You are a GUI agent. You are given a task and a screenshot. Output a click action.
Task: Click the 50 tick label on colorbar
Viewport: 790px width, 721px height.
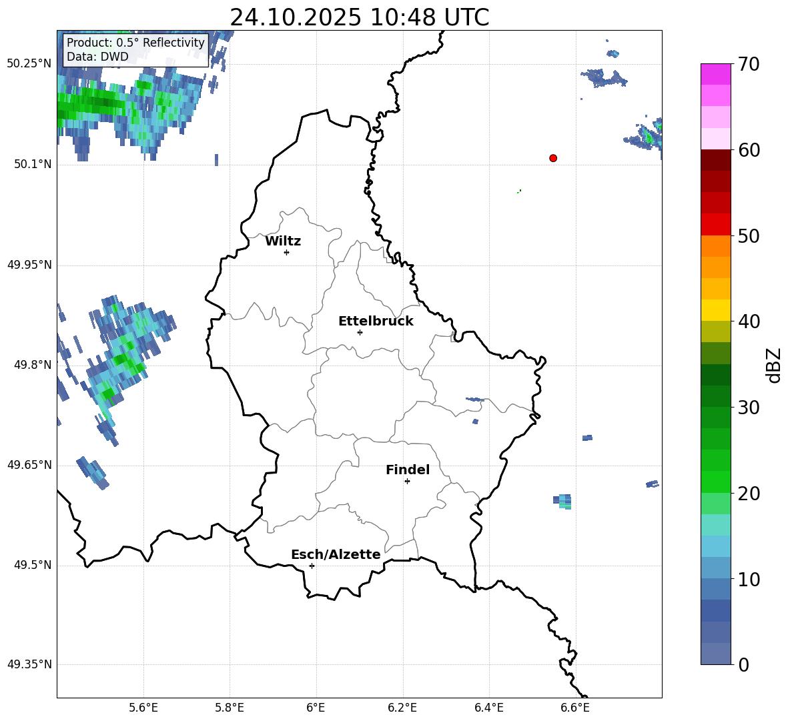pos(748,236)
